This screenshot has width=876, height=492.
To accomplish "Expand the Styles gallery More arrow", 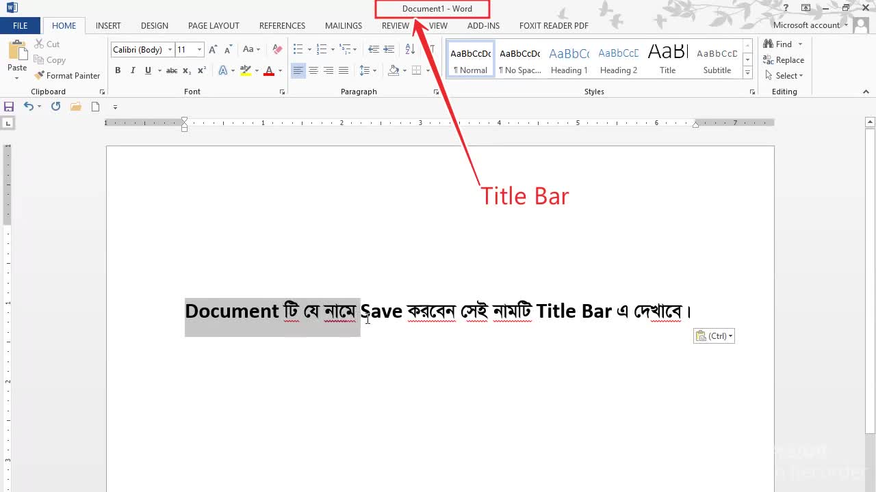I will [x=747, y=73].
